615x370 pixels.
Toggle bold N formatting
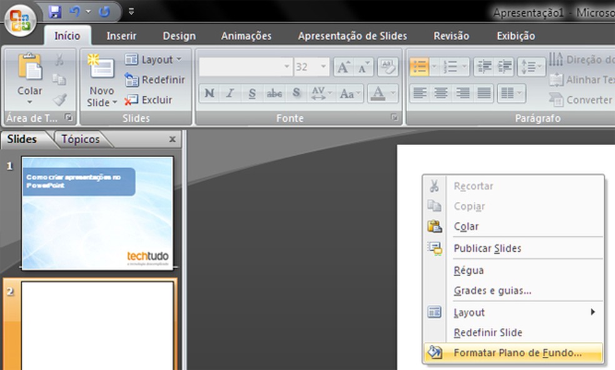pyautogui.click(x=209, y=93)
